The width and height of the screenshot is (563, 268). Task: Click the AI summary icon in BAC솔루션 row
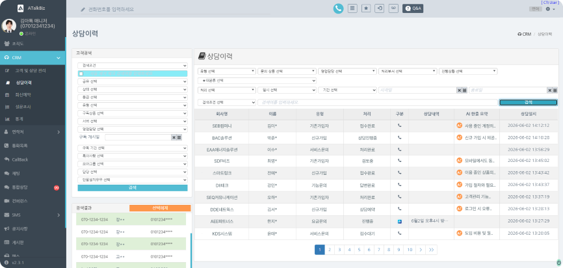click(x=459, y=137)
